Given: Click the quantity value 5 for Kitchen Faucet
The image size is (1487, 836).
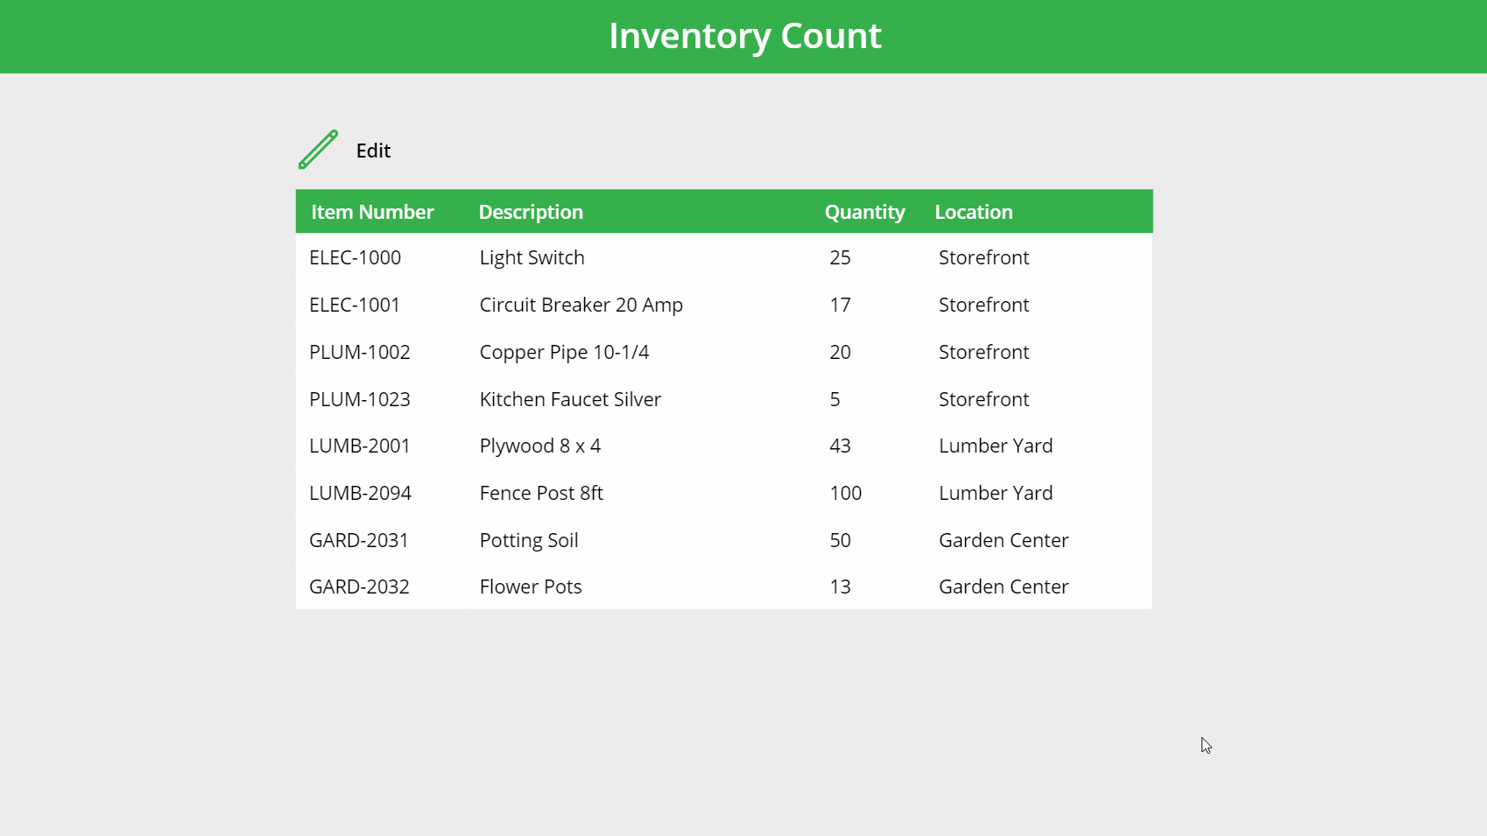Looking at the screenshot, I should click(835, 399).
